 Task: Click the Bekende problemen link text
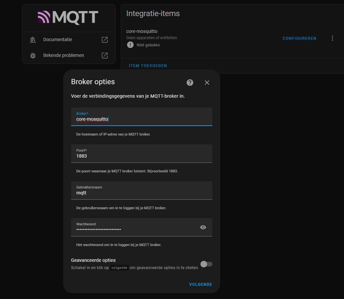(x=64, y=56)
